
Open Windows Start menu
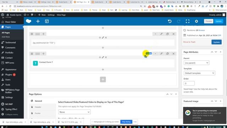[x=2, y=127]
